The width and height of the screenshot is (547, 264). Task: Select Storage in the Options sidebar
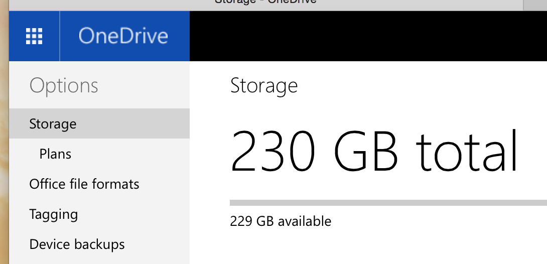click(x=53, y=123)
